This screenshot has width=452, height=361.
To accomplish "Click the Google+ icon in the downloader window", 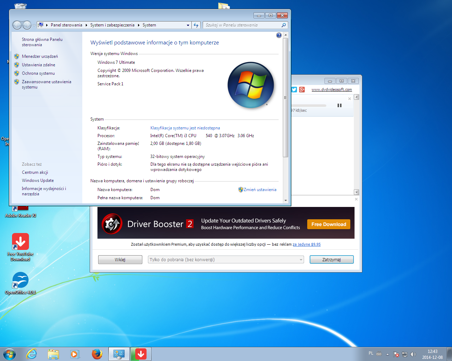I will click(x=302, y=90).
